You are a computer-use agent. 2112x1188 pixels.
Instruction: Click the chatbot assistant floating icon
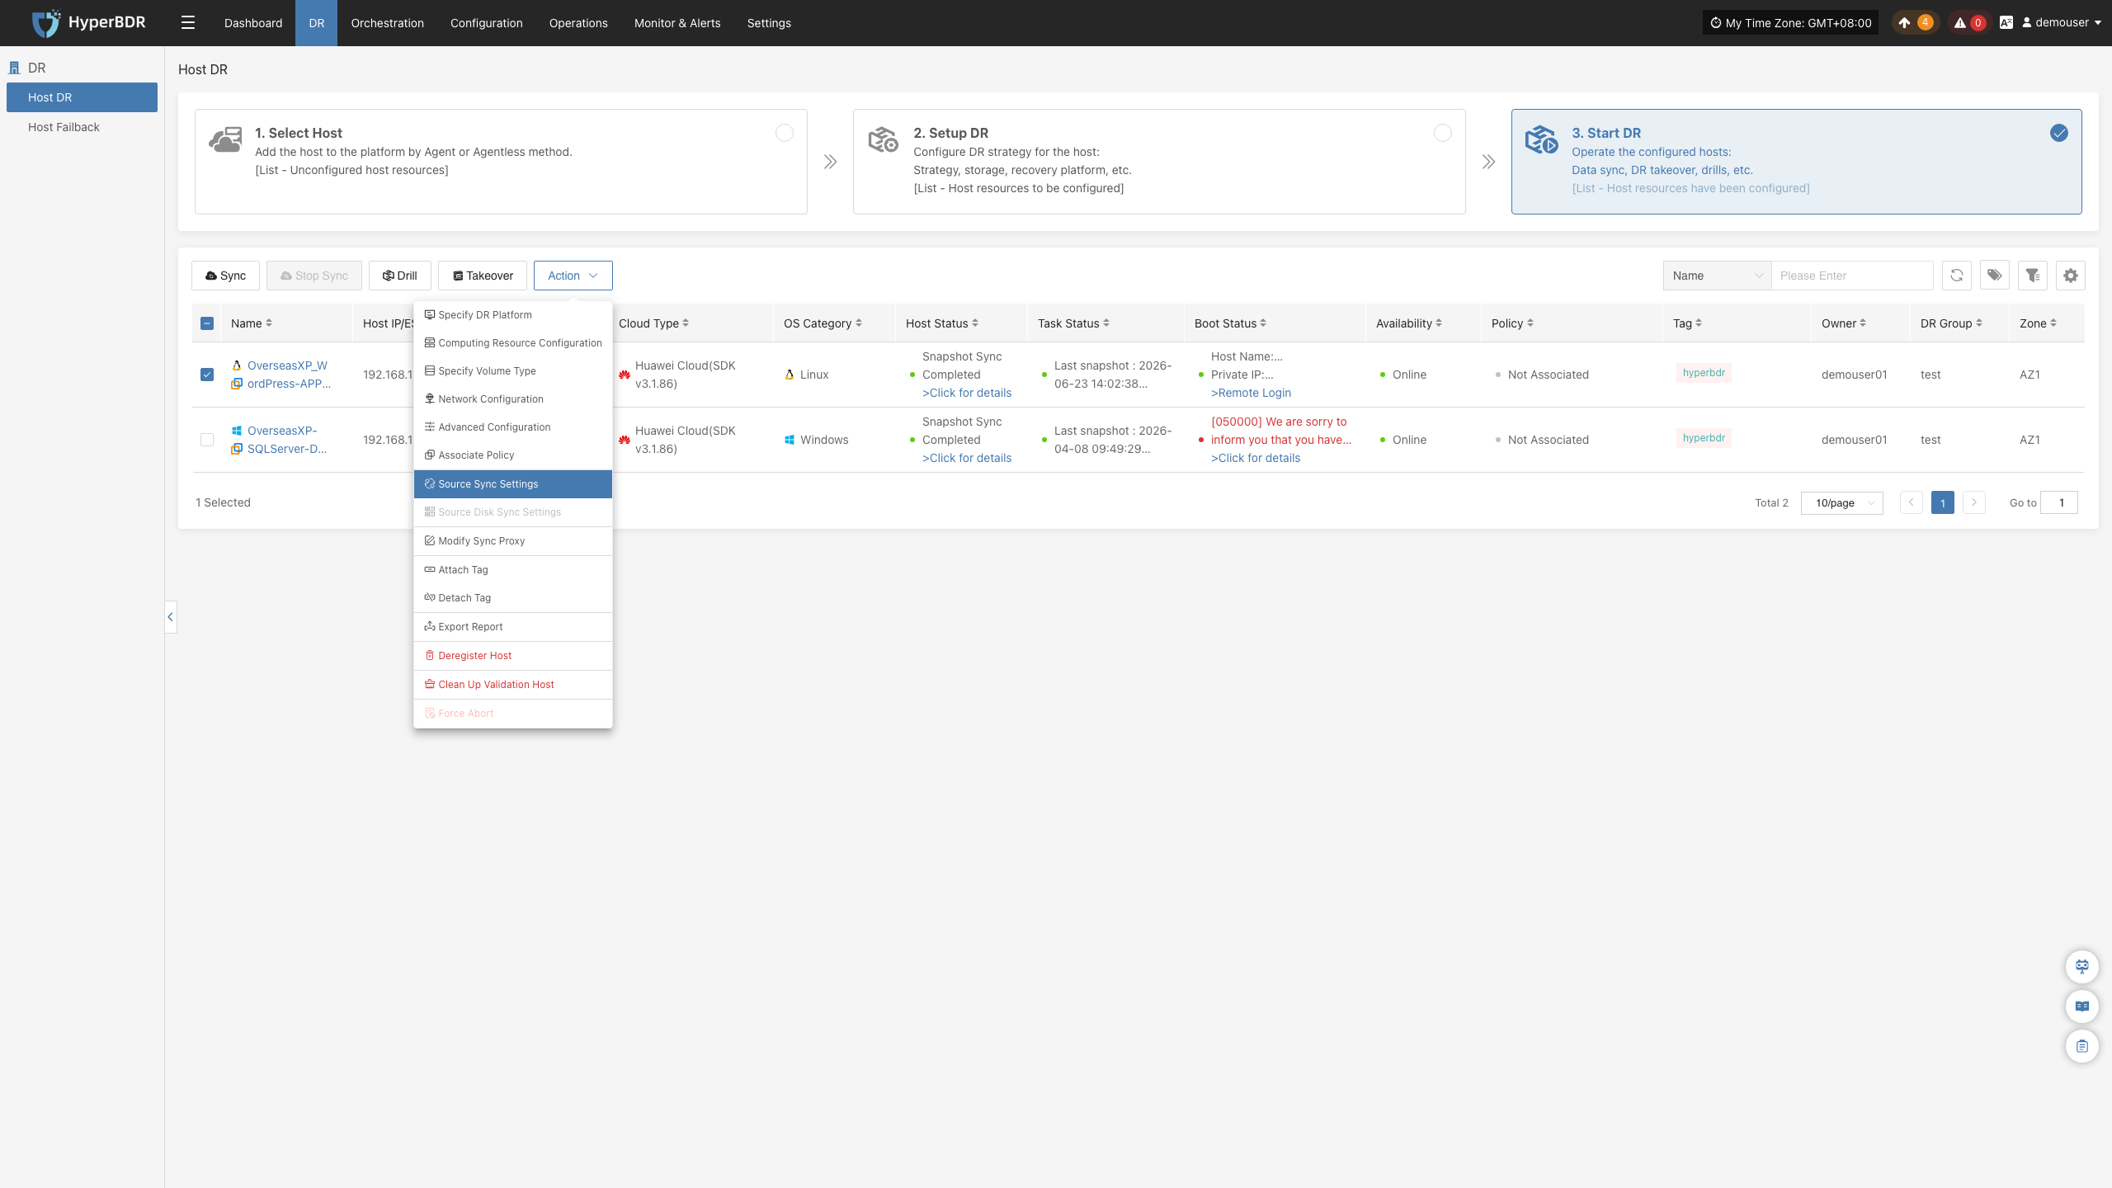[2082, 967]
